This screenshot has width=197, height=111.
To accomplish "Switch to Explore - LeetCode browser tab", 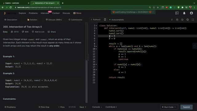I will pyautogui.click(x=16, y=3).
